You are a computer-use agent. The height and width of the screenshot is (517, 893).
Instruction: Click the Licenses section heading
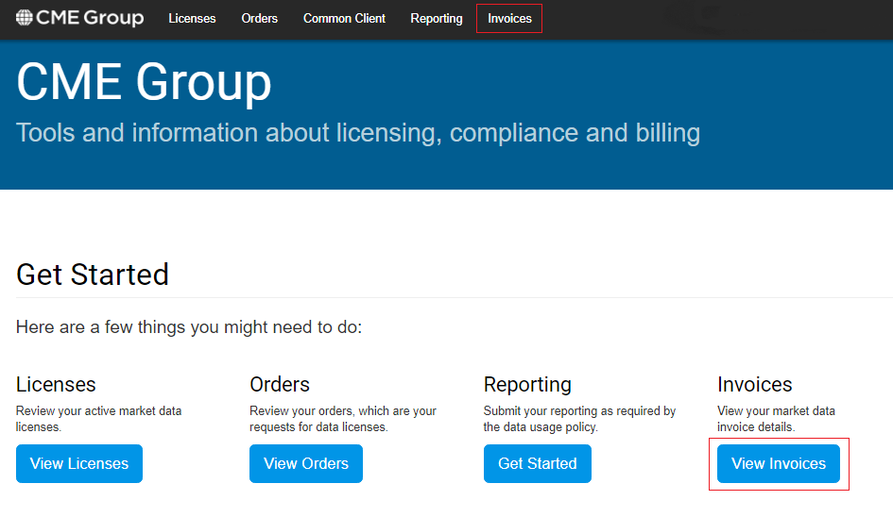56,384
